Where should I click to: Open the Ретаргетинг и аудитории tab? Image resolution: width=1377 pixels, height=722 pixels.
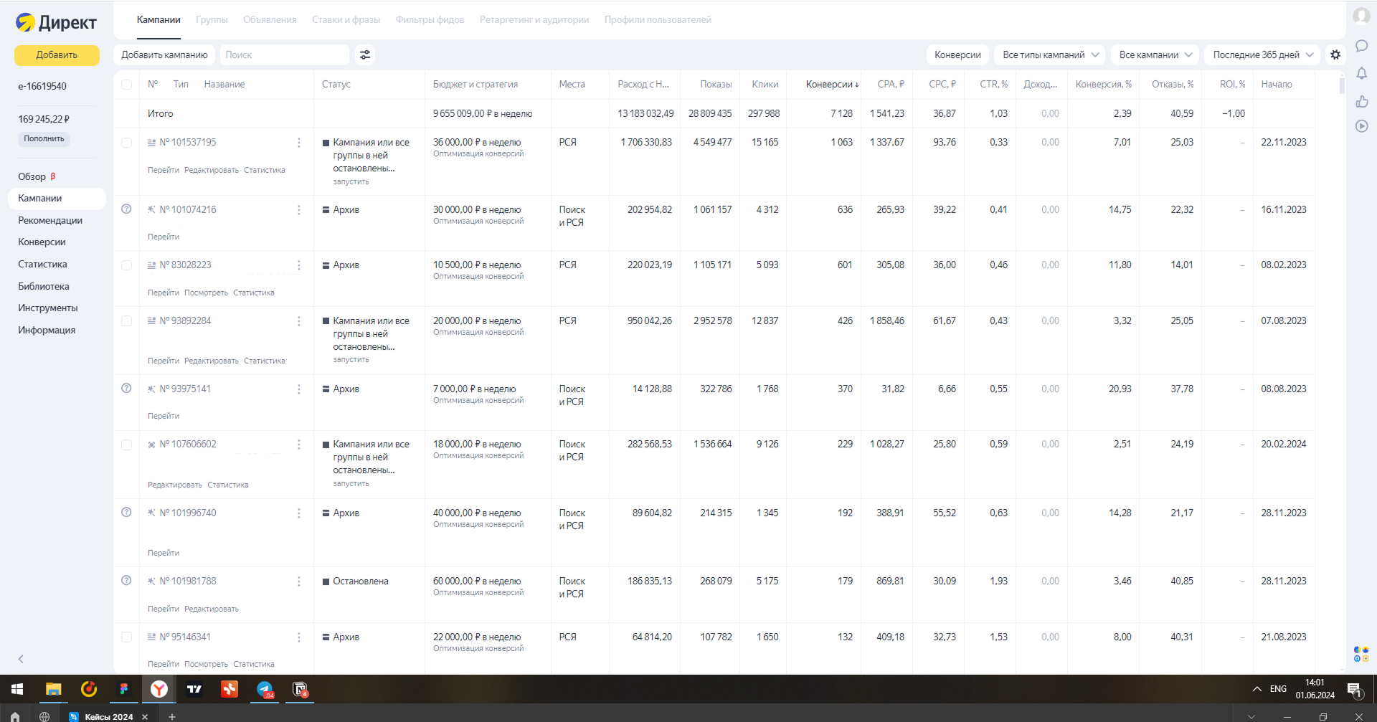(x=534, y=20)
